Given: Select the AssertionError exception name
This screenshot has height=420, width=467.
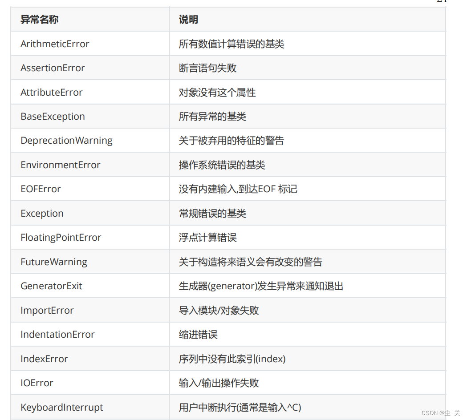Looking at the screenshot, I should pos(53,68).
